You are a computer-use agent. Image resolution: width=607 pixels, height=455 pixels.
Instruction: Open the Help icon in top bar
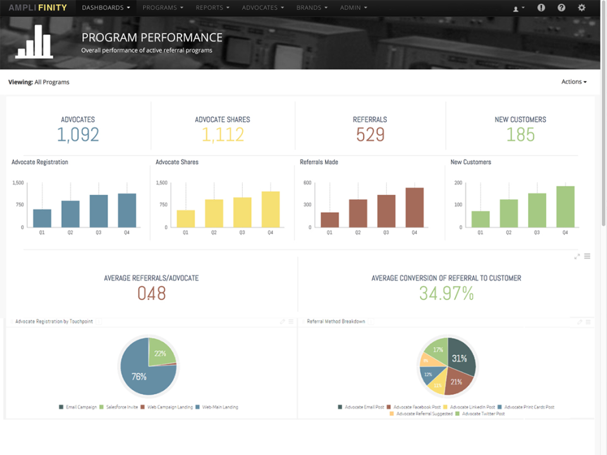(561, 8)
